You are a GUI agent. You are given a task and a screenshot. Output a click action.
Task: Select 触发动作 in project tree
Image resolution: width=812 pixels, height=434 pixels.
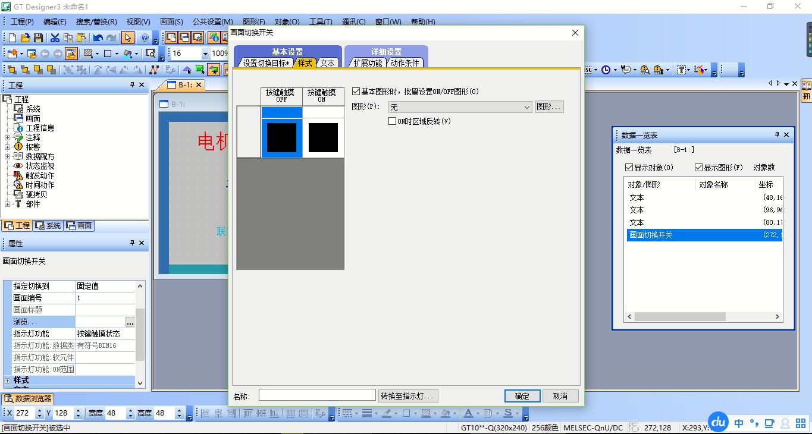click(x=40, y=175)
